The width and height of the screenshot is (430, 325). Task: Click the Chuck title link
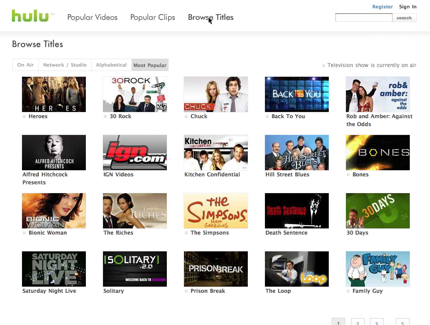pos(199,116)
